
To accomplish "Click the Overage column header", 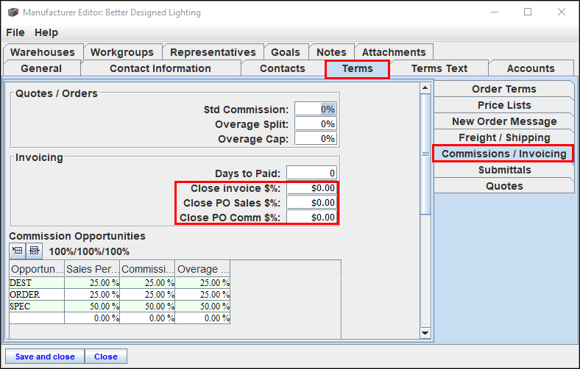I will (202, 269).
